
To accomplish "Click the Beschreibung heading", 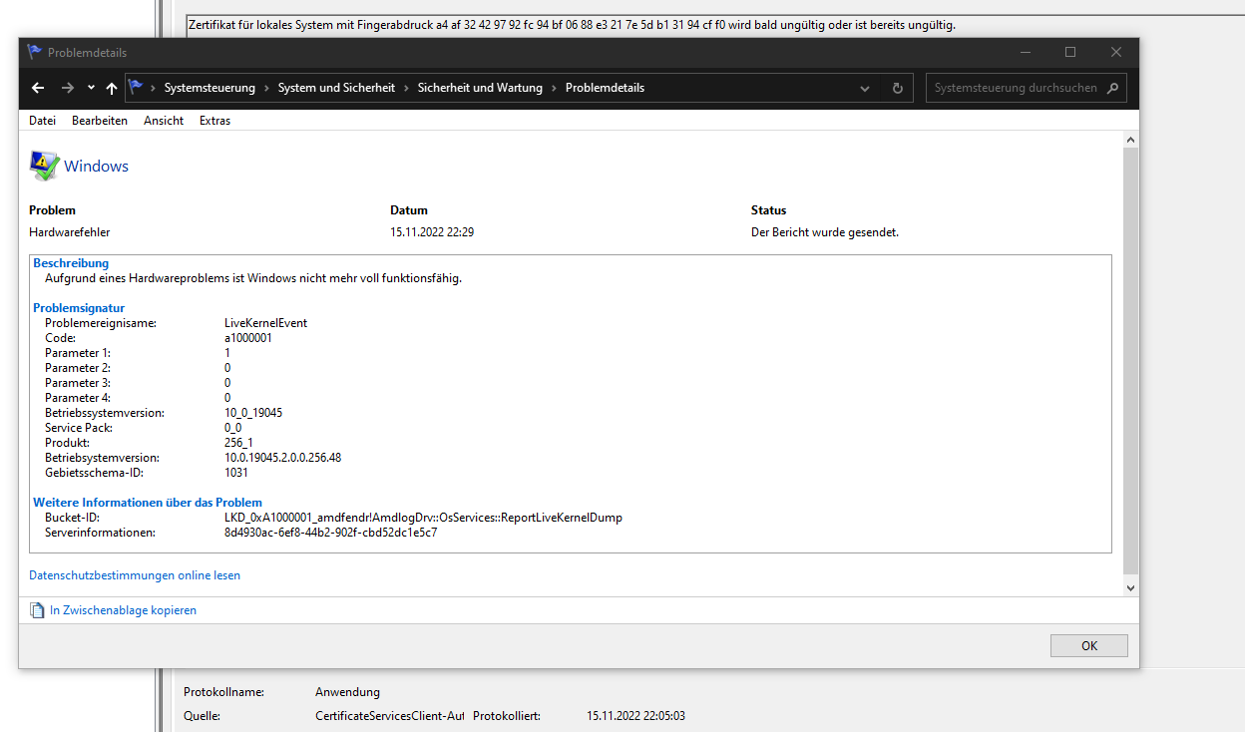I will pyautogui.click(x=71, y=263).
